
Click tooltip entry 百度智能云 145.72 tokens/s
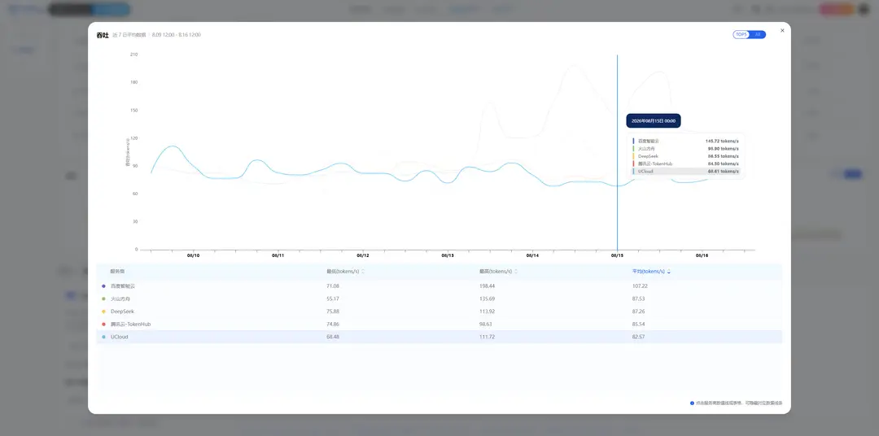pos(686,142)
